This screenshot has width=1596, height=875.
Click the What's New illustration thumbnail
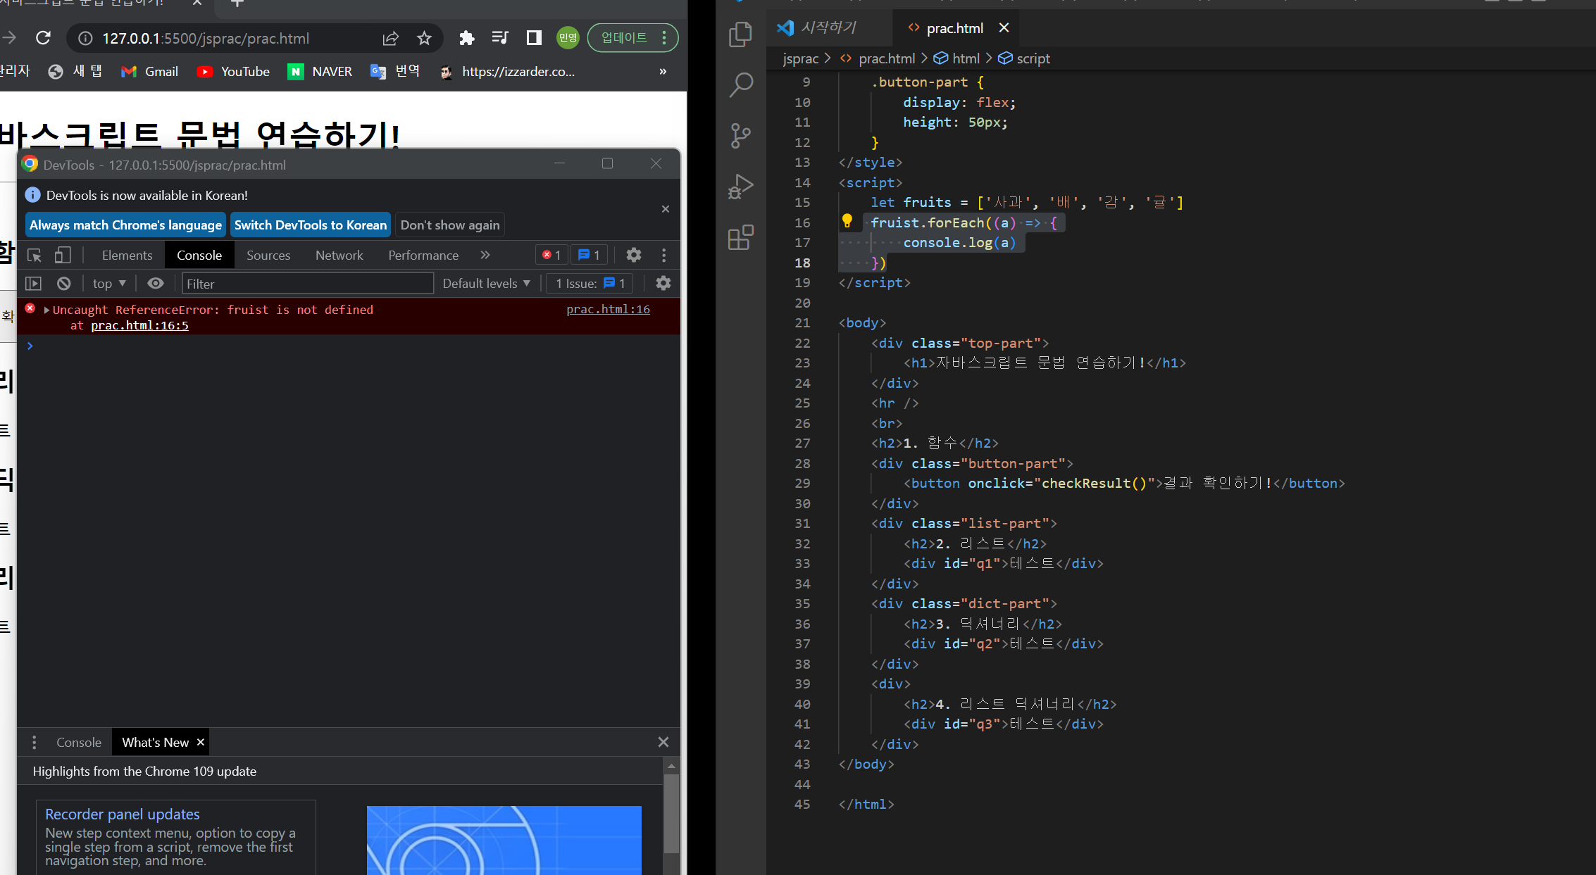pos(504,841)
